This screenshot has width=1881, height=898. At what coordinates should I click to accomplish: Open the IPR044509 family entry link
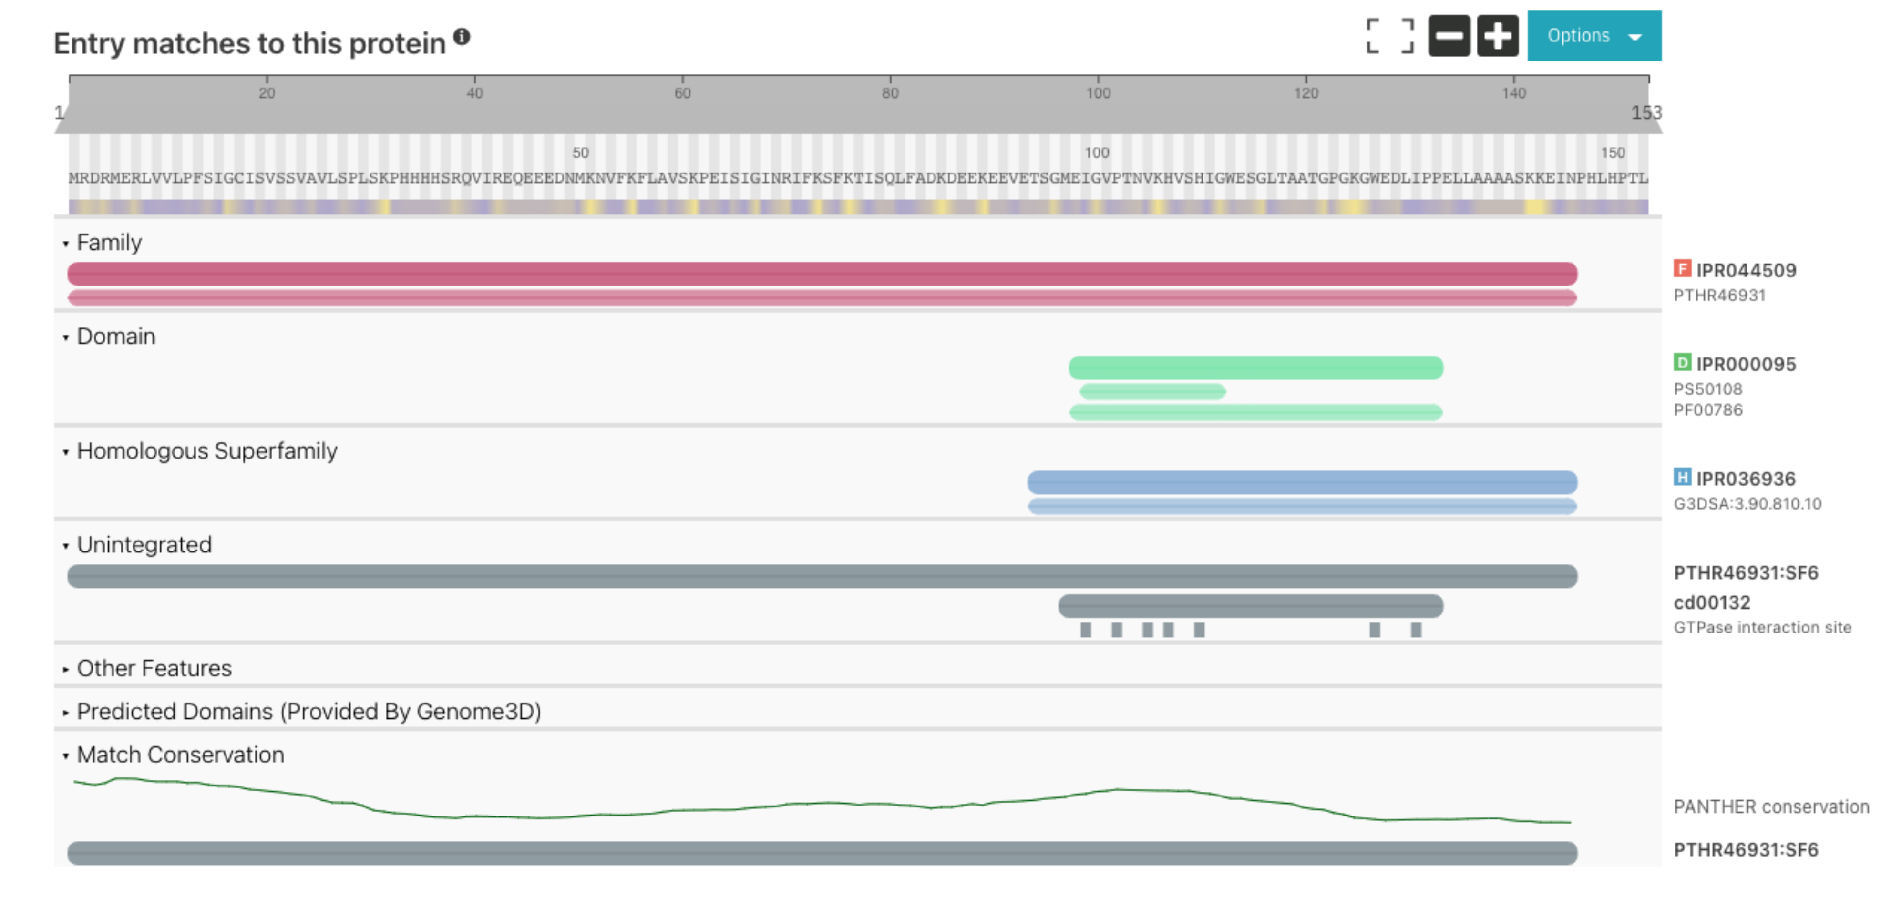1745,270
